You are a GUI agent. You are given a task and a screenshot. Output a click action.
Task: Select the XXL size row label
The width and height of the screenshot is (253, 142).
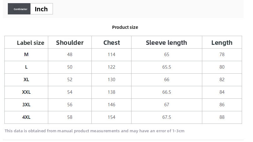(x=26, y=92)
